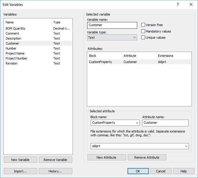Choose the Revision variable row
Screen dimensions: 198x178
38,63
